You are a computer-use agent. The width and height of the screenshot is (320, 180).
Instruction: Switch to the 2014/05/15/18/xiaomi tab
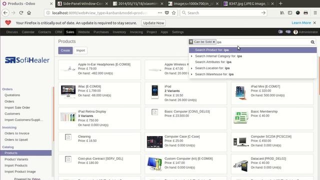pos(138,3)
